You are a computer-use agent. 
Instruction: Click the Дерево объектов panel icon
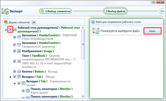pos(6,22)
